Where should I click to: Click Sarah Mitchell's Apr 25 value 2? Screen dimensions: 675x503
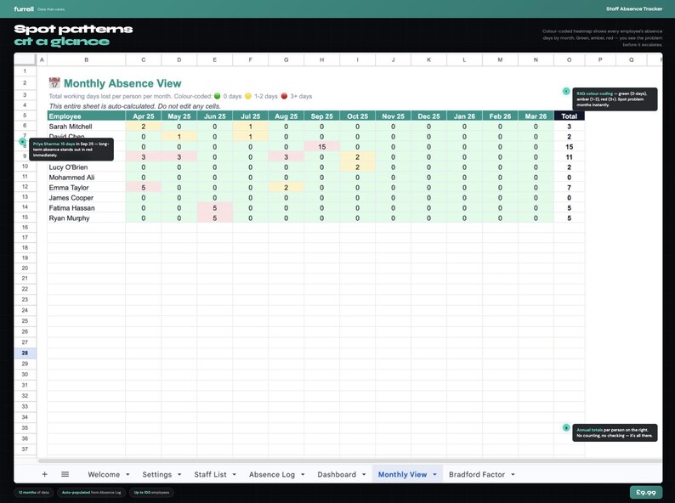[x=144, y=127]
